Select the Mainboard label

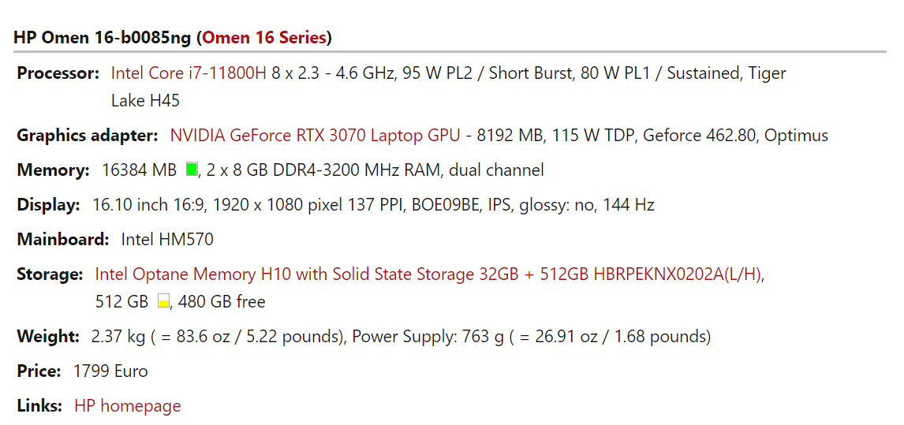tap(63, 239)
